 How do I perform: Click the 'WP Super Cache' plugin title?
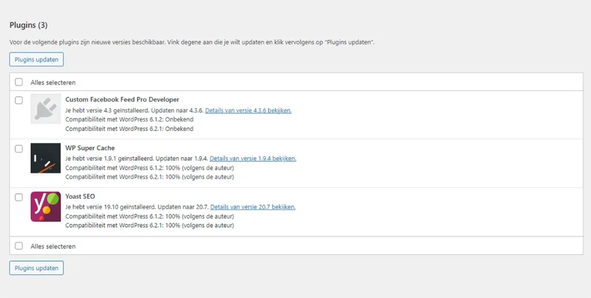coord(90,148)
